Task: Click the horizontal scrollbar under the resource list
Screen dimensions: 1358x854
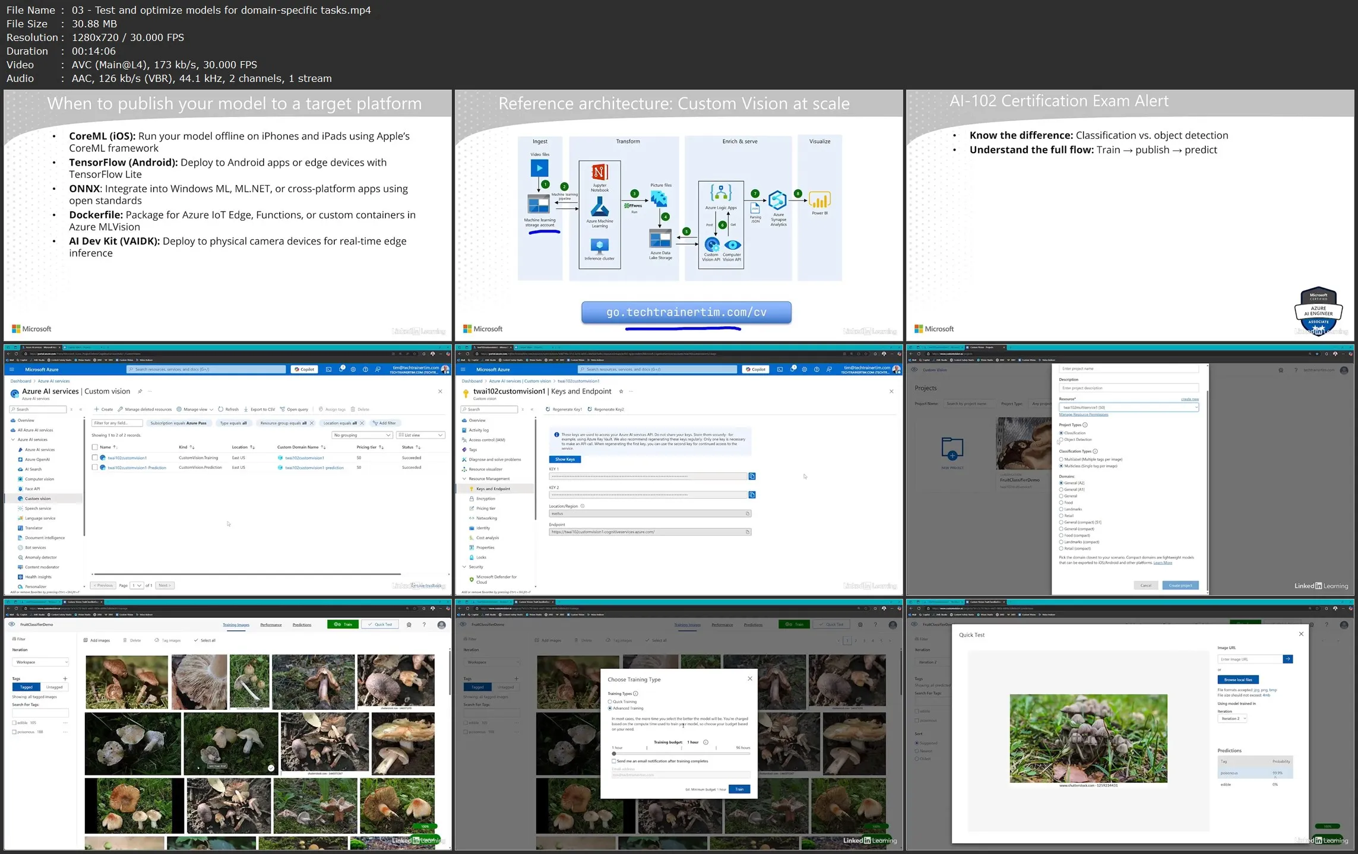Action: click(x=246, y=574)
